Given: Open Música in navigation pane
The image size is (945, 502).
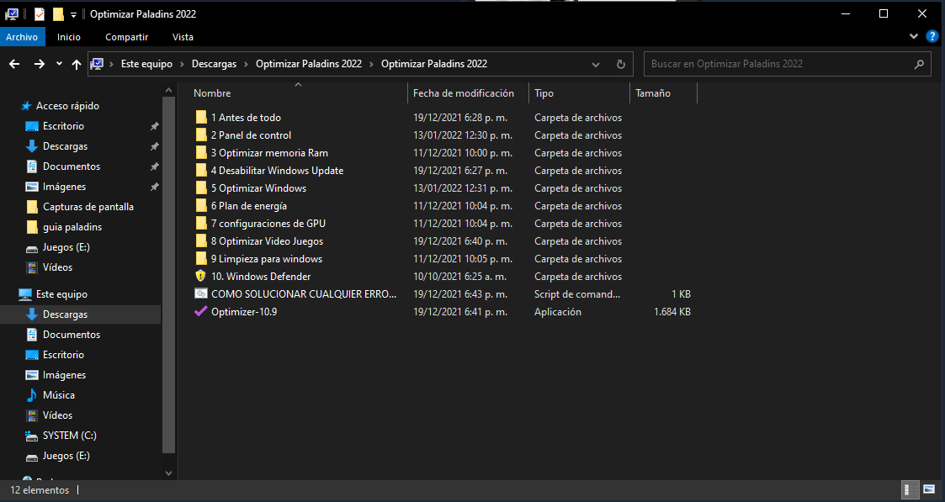Looking at the screenshot, I should (58, 395).
